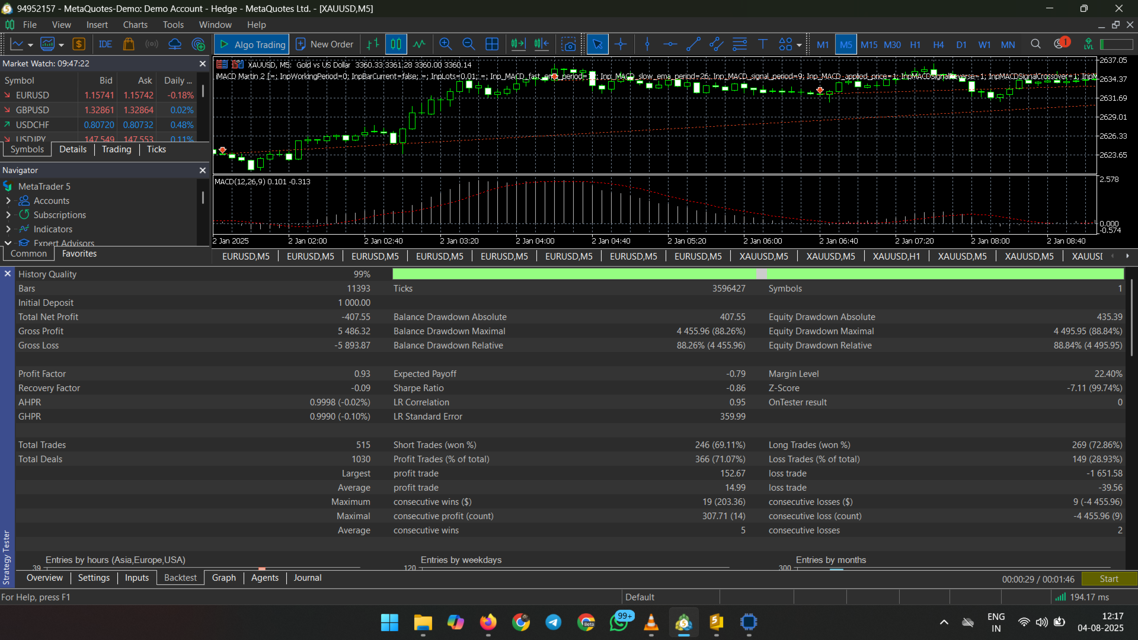Switch timeframe to MN
Screen dimensions: 1138x640
point(1008,44)
